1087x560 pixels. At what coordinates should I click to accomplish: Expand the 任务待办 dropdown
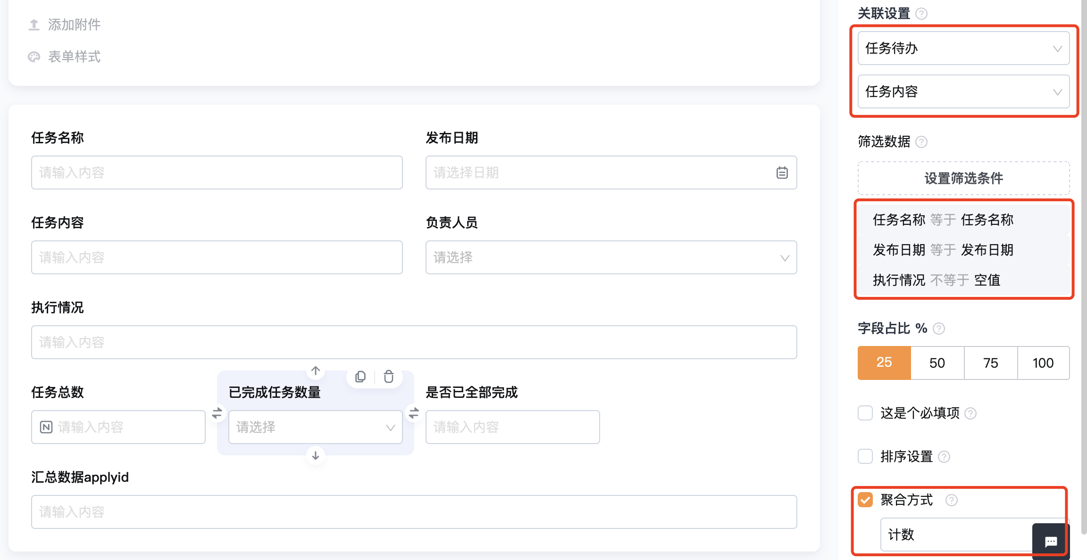pos(963,48)
